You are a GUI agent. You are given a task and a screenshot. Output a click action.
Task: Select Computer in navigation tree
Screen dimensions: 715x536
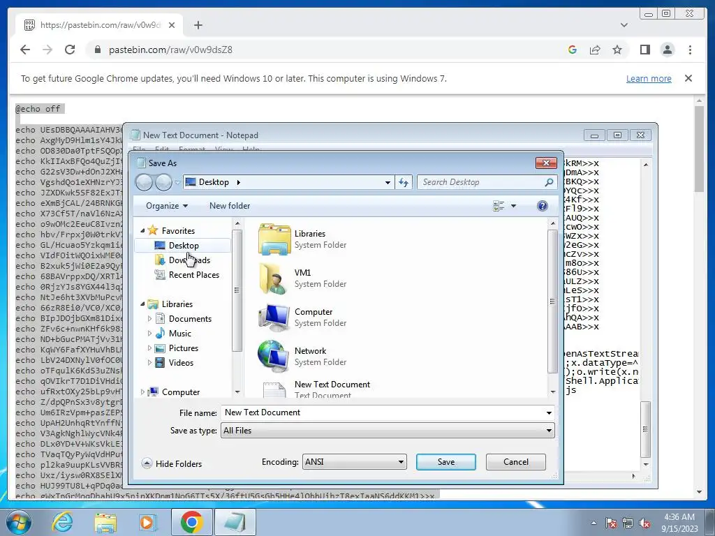pyautogui.click(x=181, y=392)
